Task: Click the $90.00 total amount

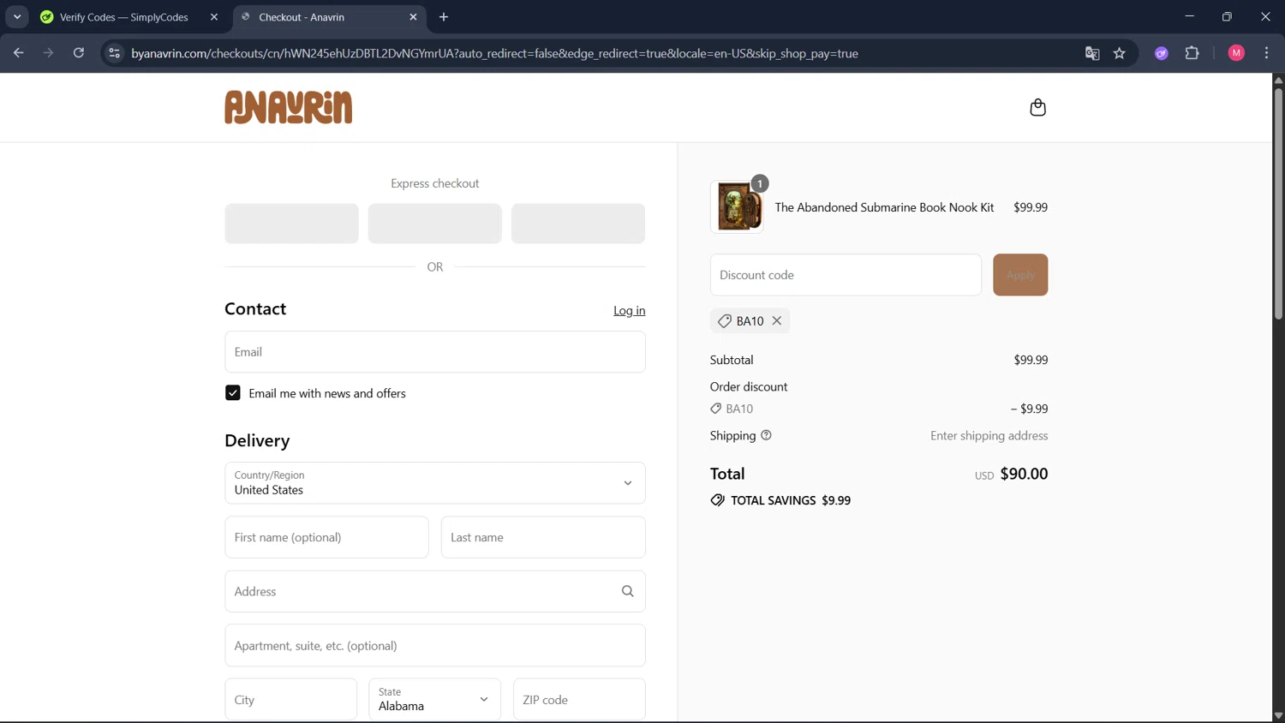Action: pos(1024,474)
